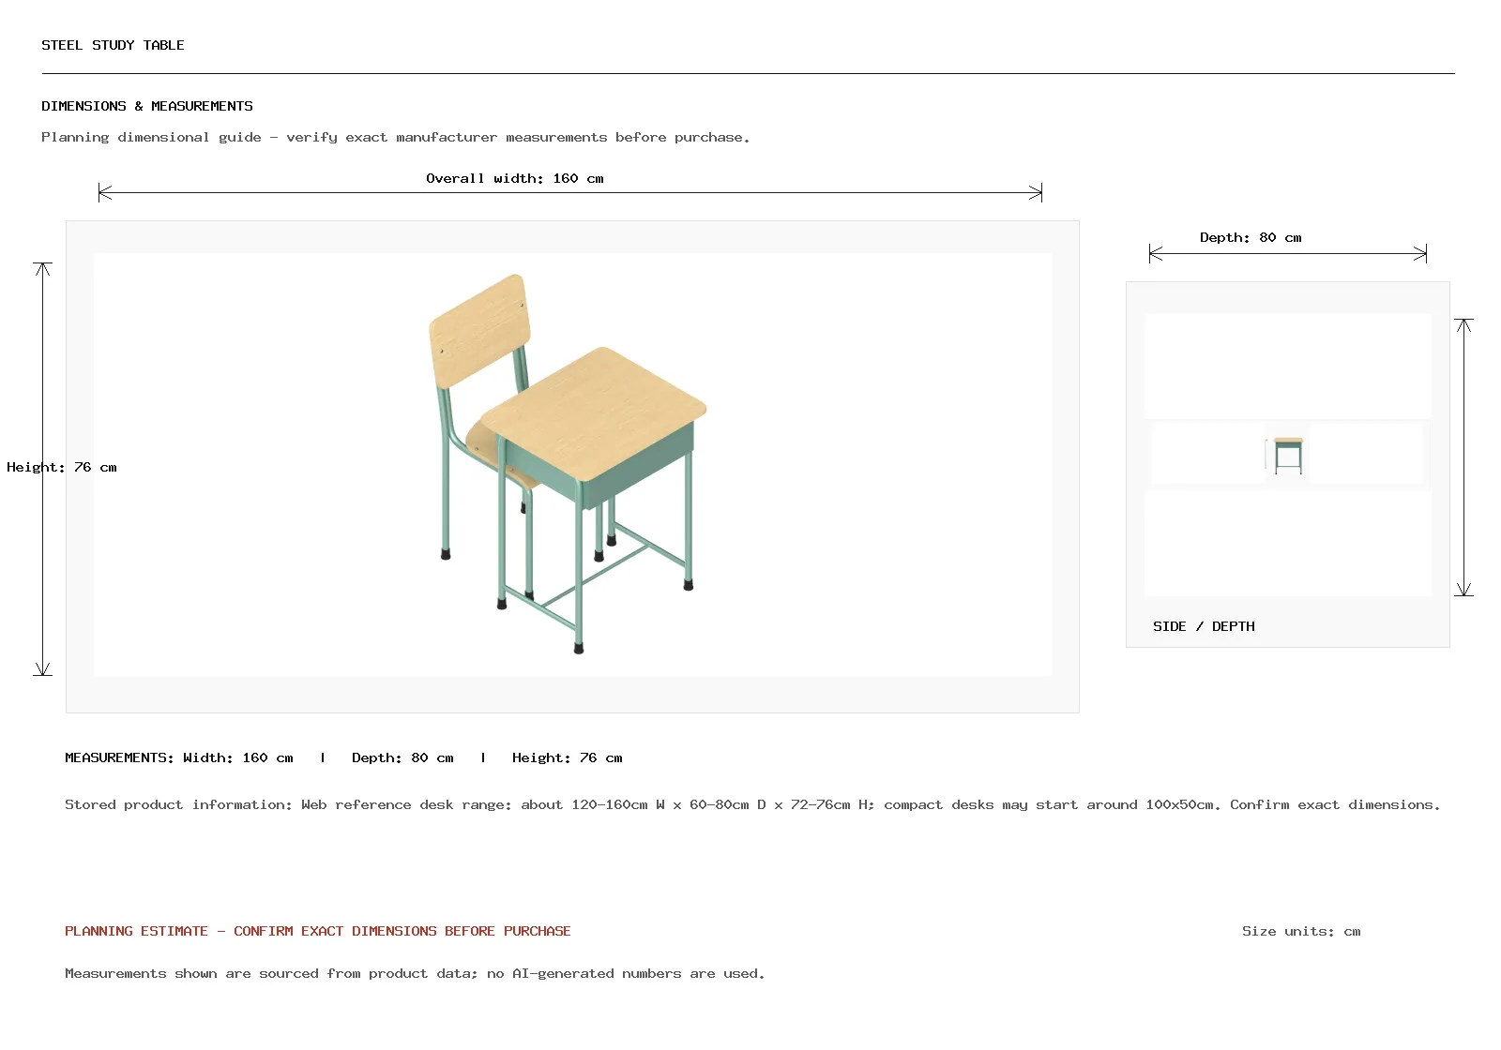The height and width of the screenshot is (1050, 1501).
Task: Click the planning dimensional guide note
Action: (x=395, y=137)
